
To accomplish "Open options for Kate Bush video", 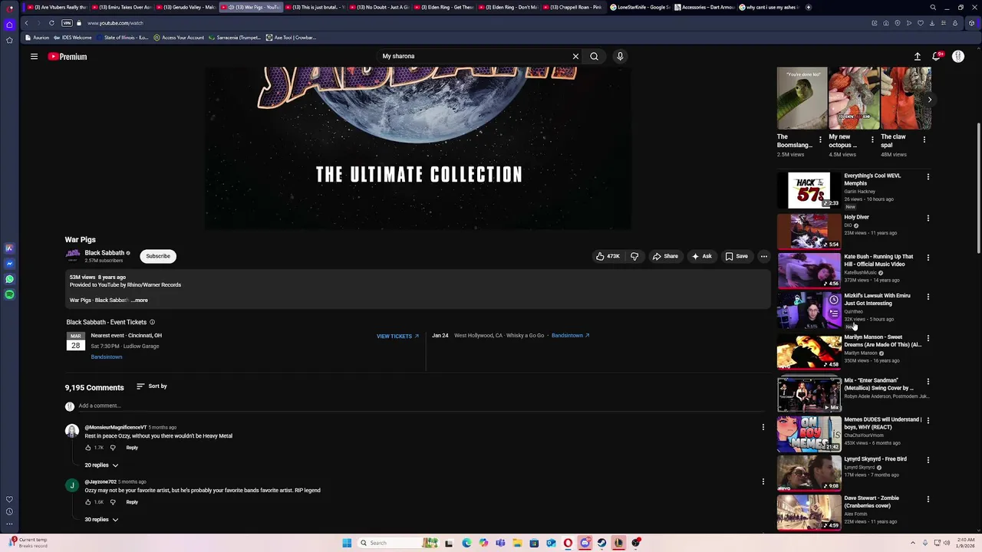I will click(928, 258).
